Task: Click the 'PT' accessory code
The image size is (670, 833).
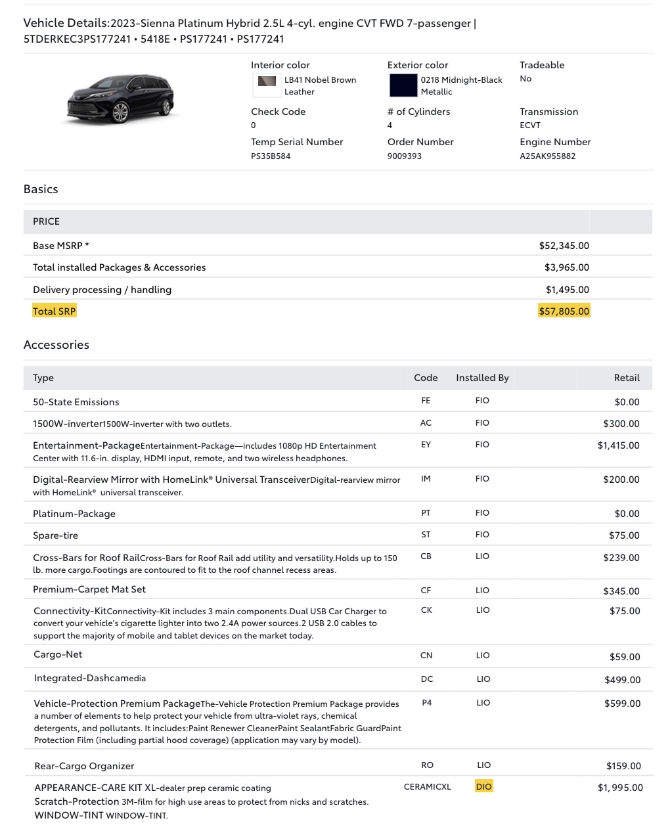Action: pyautogui.click(x=426, y=513)
